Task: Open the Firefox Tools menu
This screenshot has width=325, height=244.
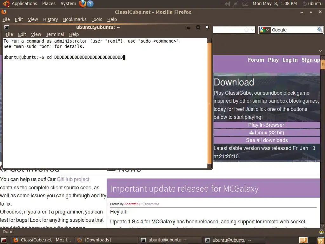Action: point(97,19)
